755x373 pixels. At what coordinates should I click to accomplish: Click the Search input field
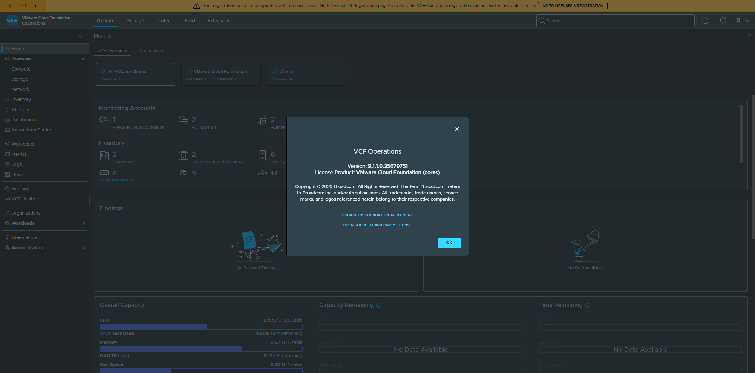point(615,21)
